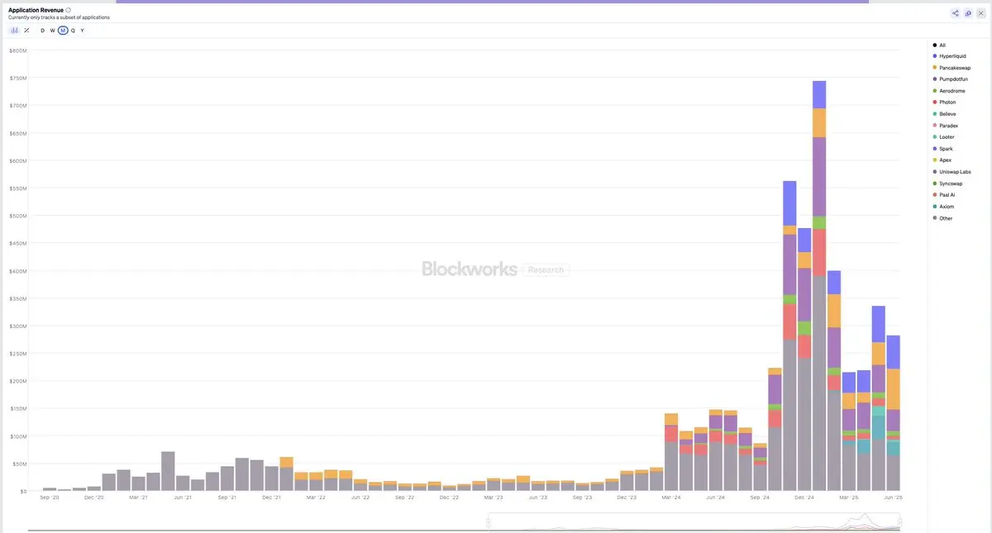Toggle the All series in legend
992x533 pixels.
(x=939, y=45)
